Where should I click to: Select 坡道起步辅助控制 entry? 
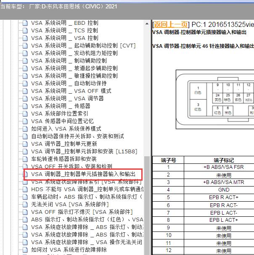(74, 68)
